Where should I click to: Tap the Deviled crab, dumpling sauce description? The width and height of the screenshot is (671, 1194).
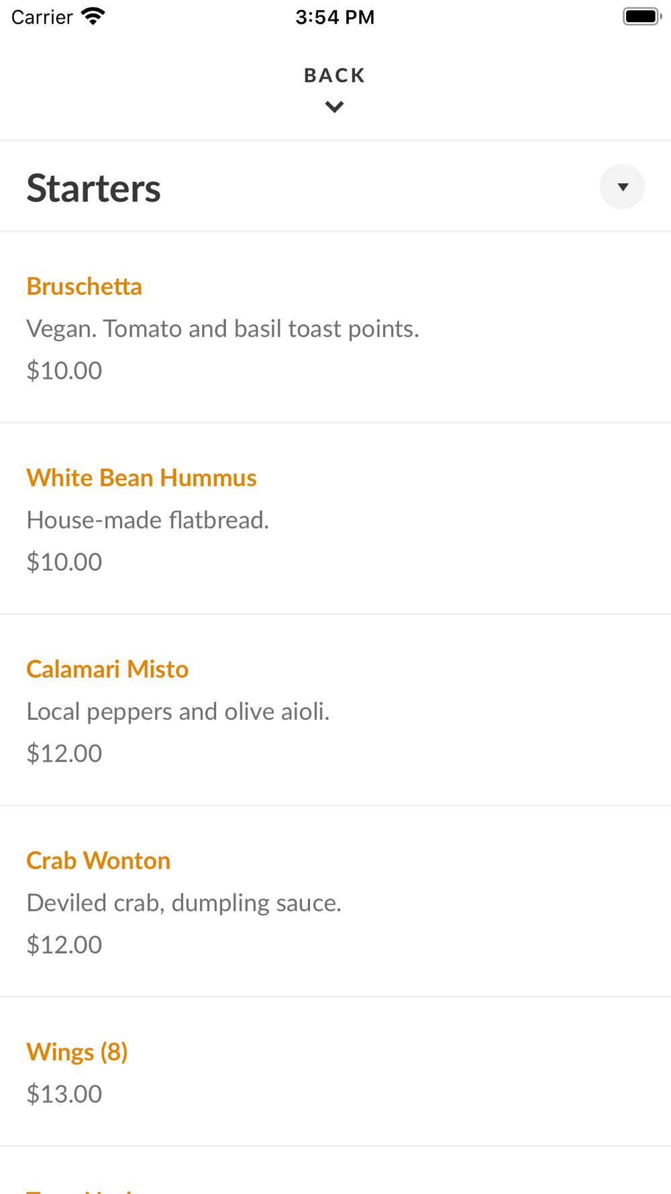click(x=184, y=903)
